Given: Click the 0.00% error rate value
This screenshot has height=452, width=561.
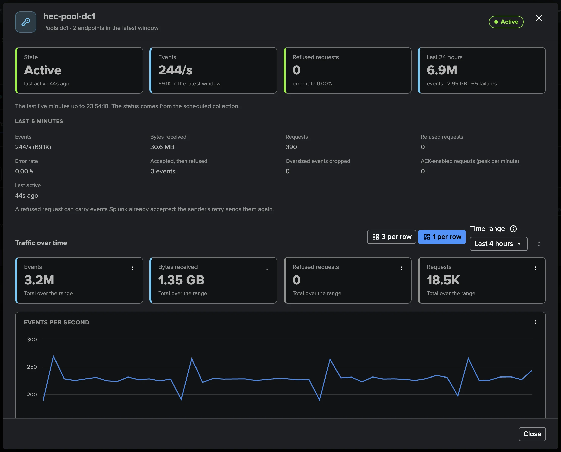Looking at the screenshot, I should (24, 171).
